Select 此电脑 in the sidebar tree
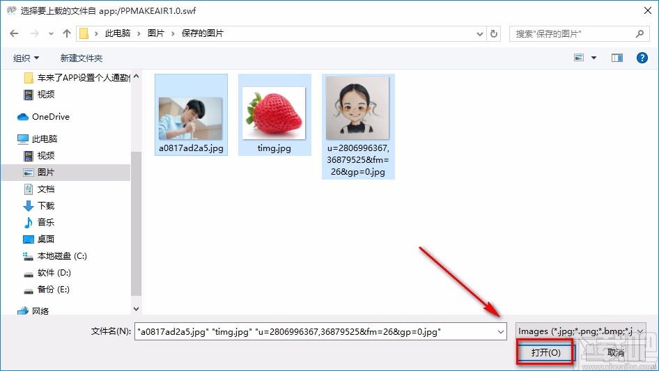The image size is (659, 371). [x=37, y=139]
